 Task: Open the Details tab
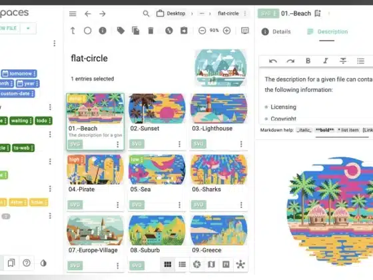[x=276, y=32]
